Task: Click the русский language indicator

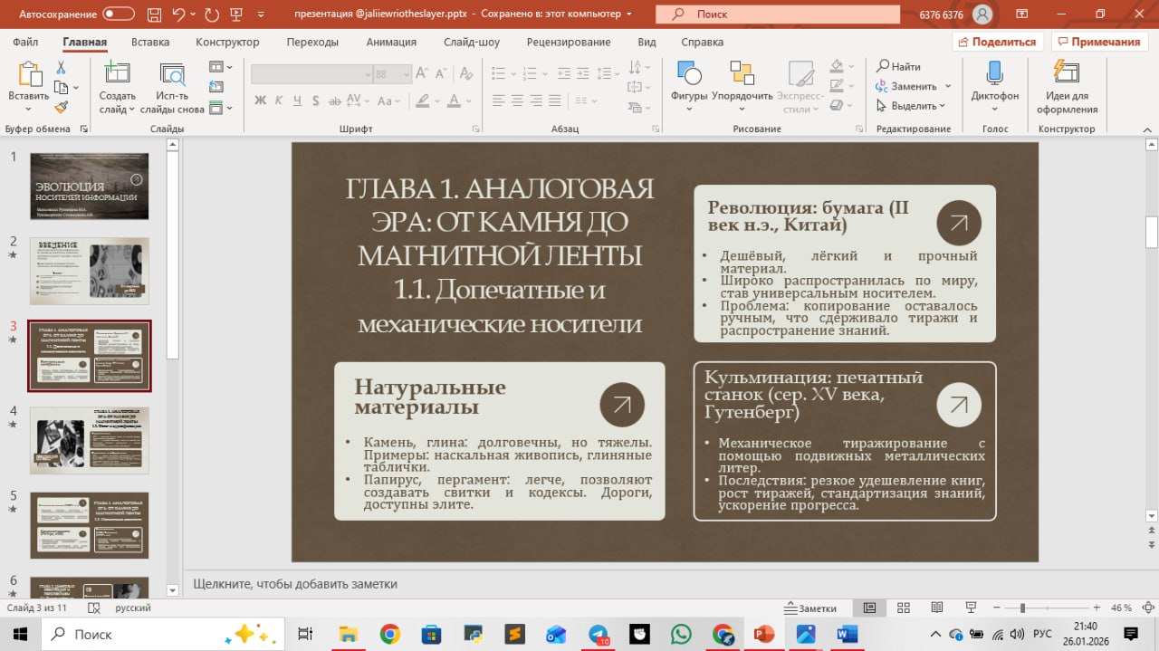Action: click(x=133, y=608)
